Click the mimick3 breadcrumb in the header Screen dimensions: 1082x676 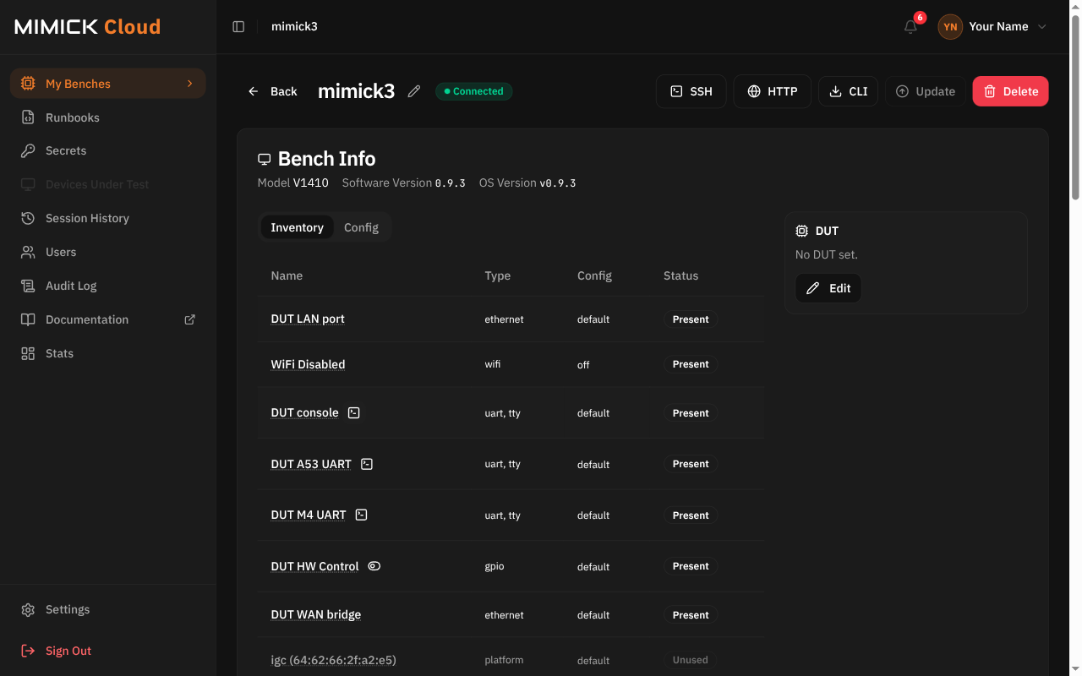pos(294,27)
